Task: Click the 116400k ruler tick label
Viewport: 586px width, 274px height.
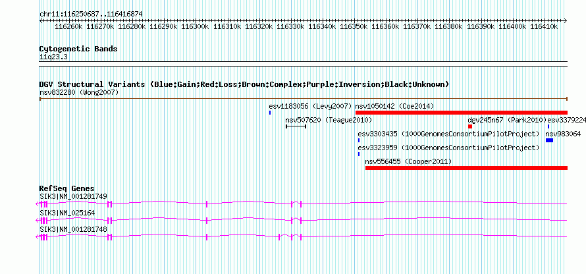Action: tap(512, 26)
